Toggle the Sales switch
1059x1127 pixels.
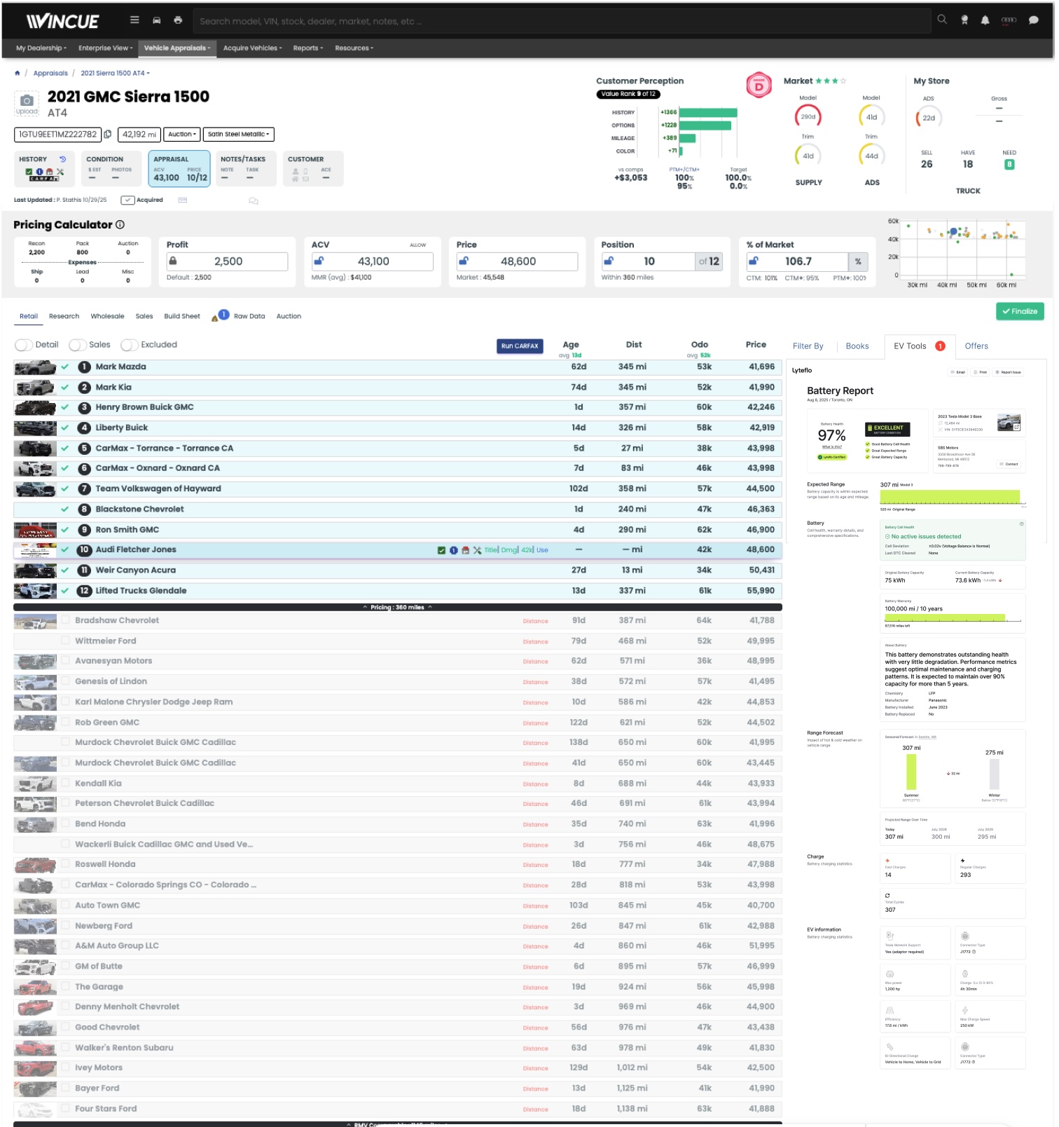click(x=78, y=345)
